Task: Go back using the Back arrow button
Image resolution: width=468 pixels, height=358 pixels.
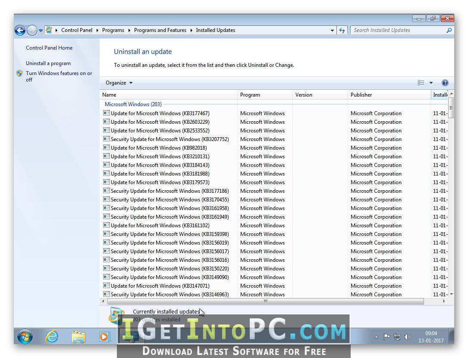Action: (20, 30)
